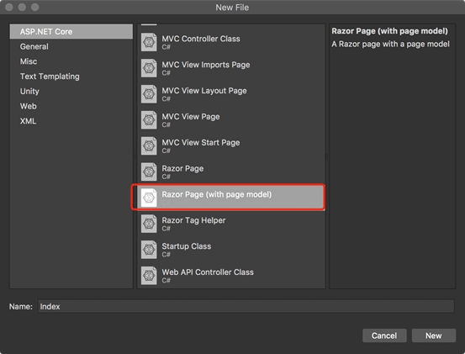Click the Startup Class template icon

coord(149,250)
